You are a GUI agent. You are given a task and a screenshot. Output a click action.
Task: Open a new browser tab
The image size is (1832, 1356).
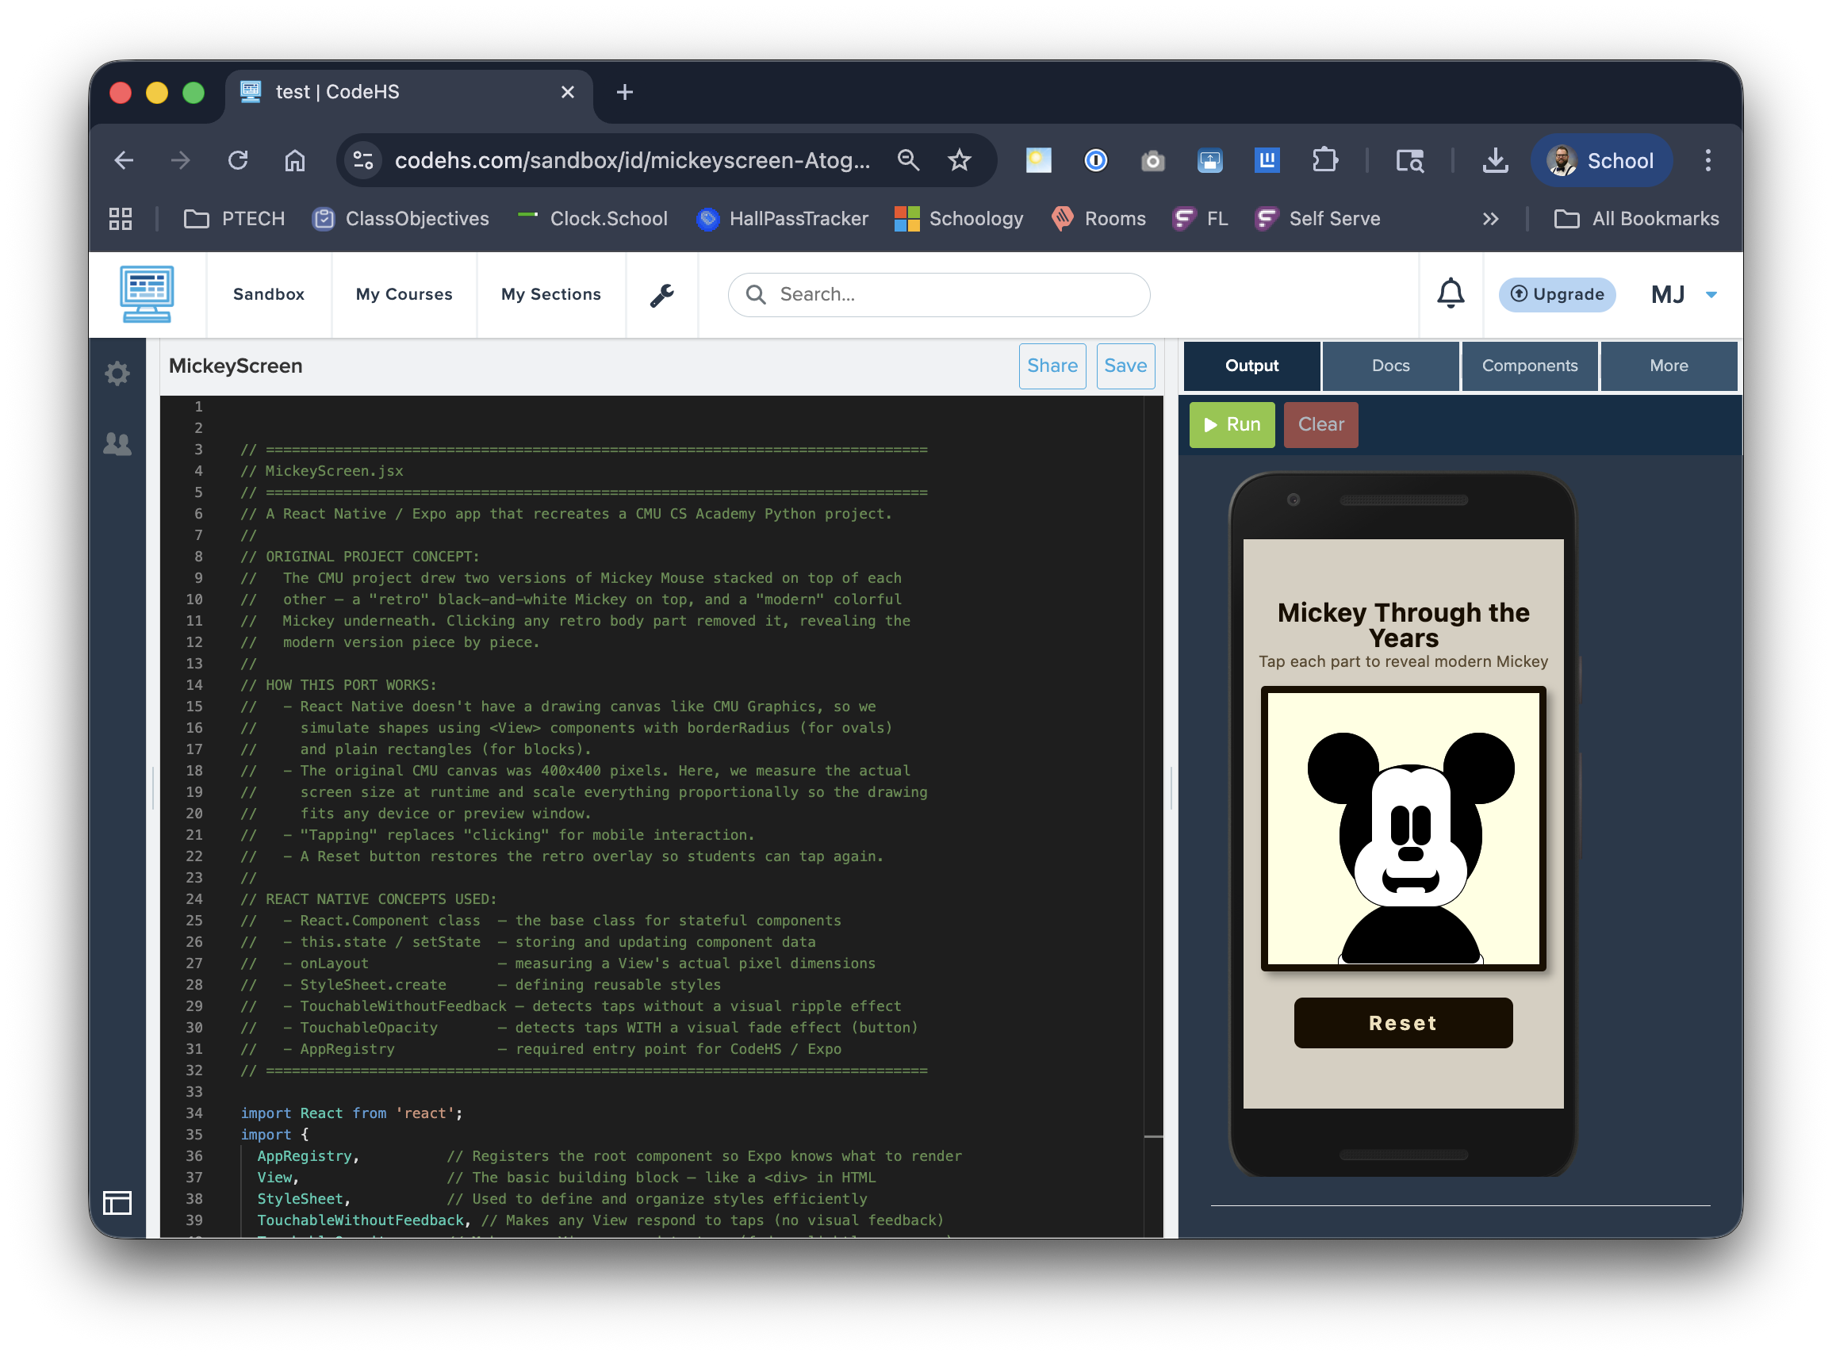tap(625, 92)
